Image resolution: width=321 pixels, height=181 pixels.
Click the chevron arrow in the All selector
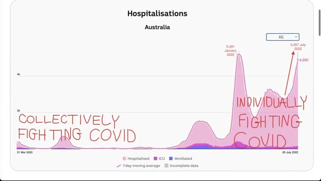point(296,37)
